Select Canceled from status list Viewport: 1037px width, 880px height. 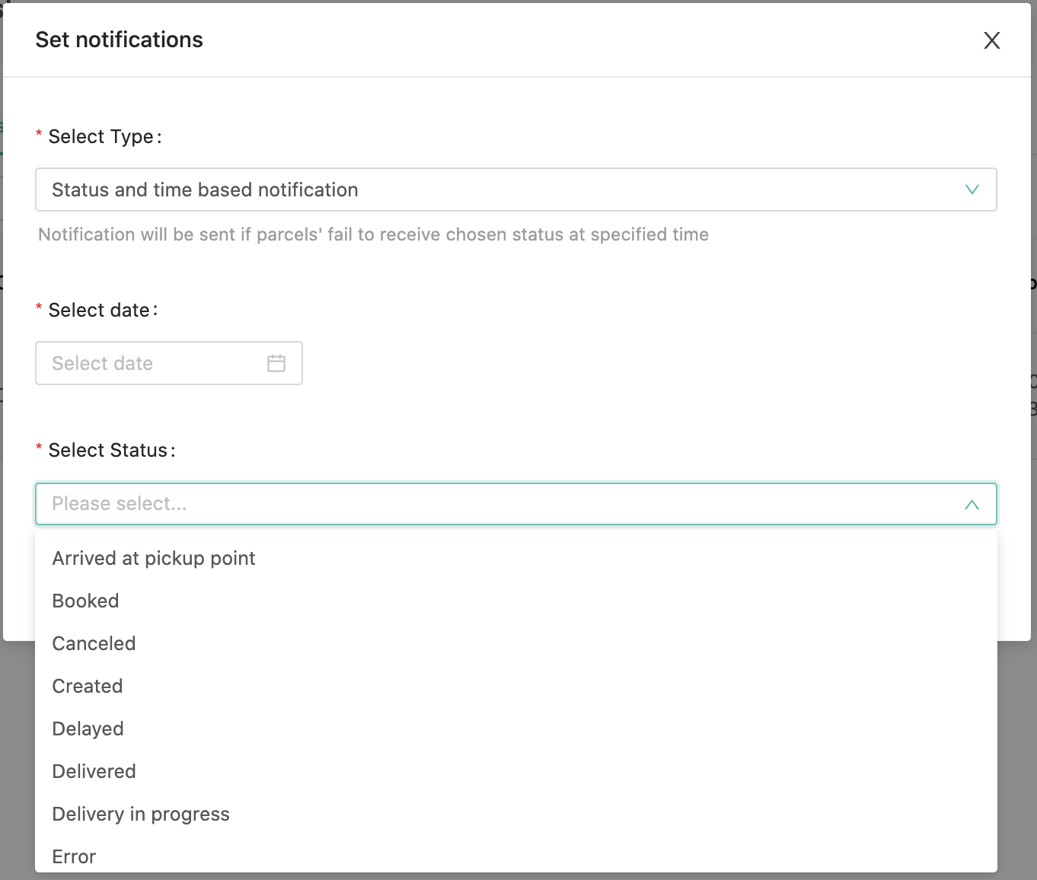click(515, 643)
